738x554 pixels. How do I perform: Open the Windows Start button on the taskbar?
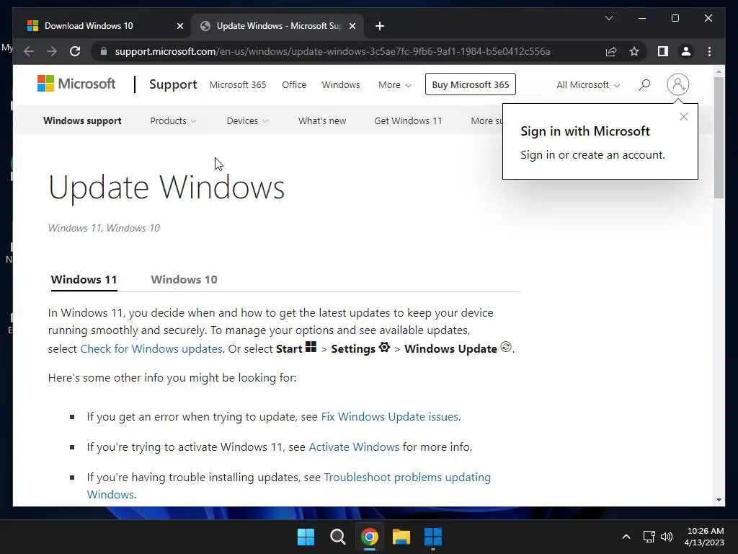pos(306,537)
